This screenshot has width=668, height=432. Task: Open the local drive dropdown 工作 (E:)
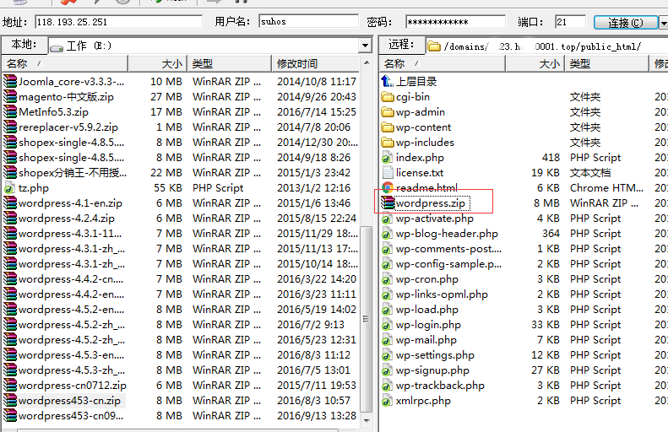pyautogui.click(x=365, y=46)
